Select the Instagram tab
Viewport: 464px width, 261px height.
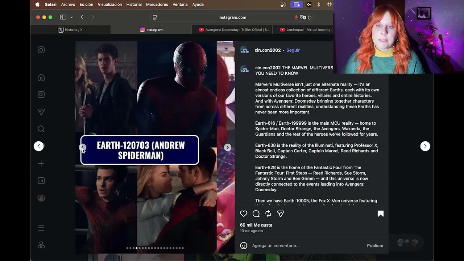point(151,30)
